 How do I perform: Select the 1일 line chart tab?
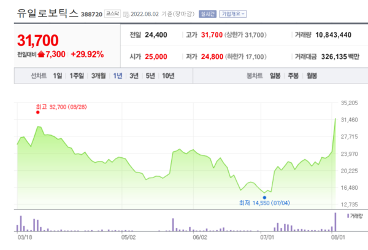(58, 76)
